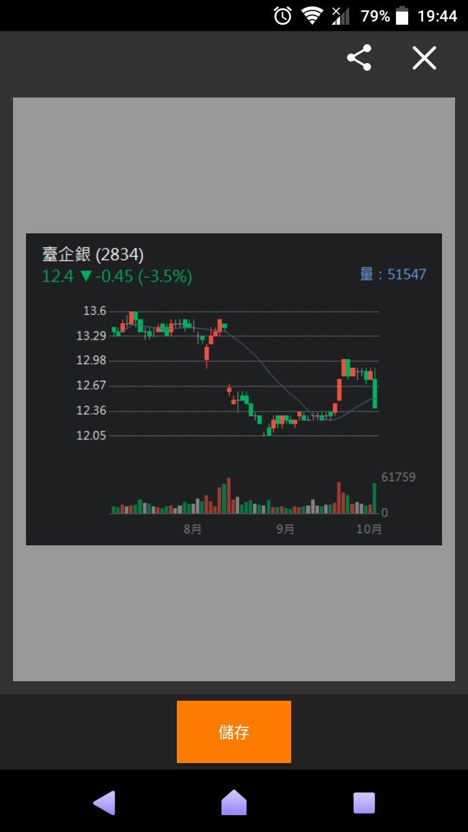The height and width of the screenshot is (832, 468).
Task: Tap the 61759 volume axis label
Action: click(398, 477)
